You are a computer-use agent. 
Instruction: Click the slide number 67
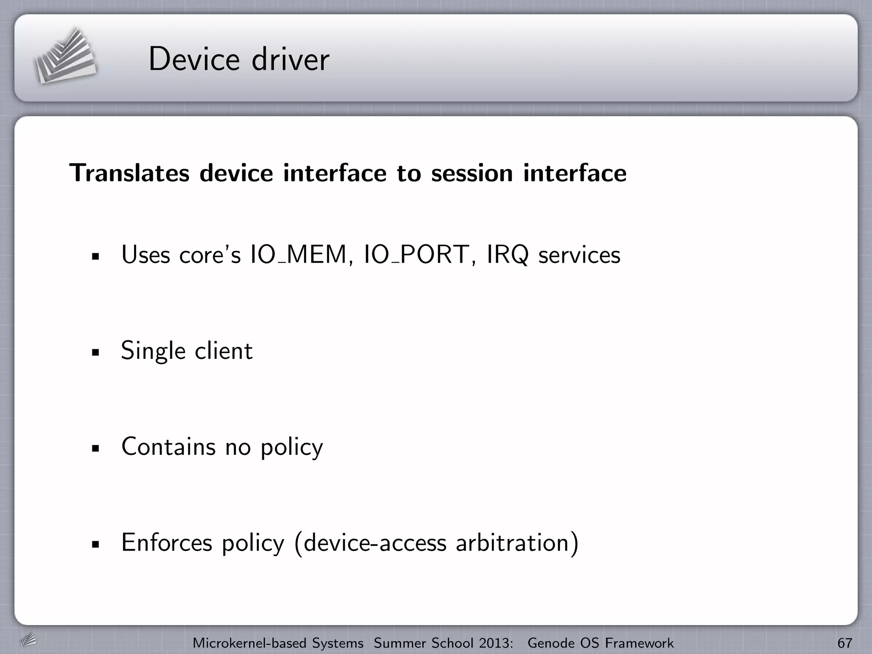845,643
